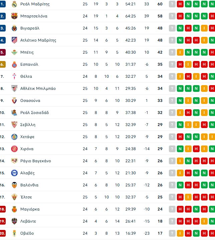215x240 pixels.
Task: Open the Ρεάλ Σοσιεδάδ team link
Action: (34, 113)
